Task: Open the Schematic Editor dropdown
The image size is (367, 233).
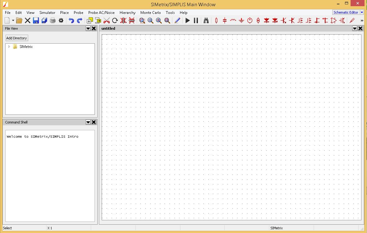Action: [362, 12]
